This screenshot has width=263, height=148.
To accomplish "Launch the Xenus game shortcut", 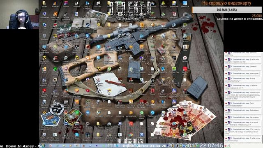I will (x=185, y=48).
